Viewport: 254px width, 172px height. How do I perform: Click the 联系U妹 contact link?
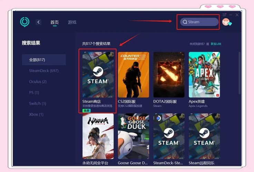coord(216,44)
